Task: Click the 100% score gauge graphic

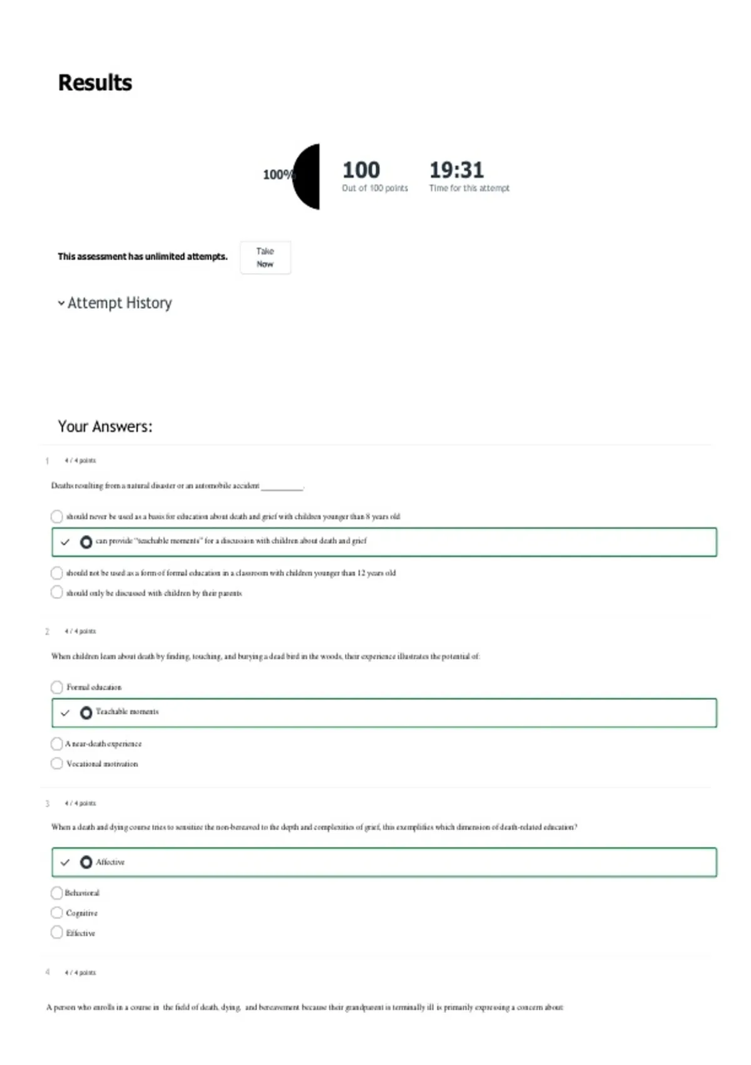Action: 305,176
